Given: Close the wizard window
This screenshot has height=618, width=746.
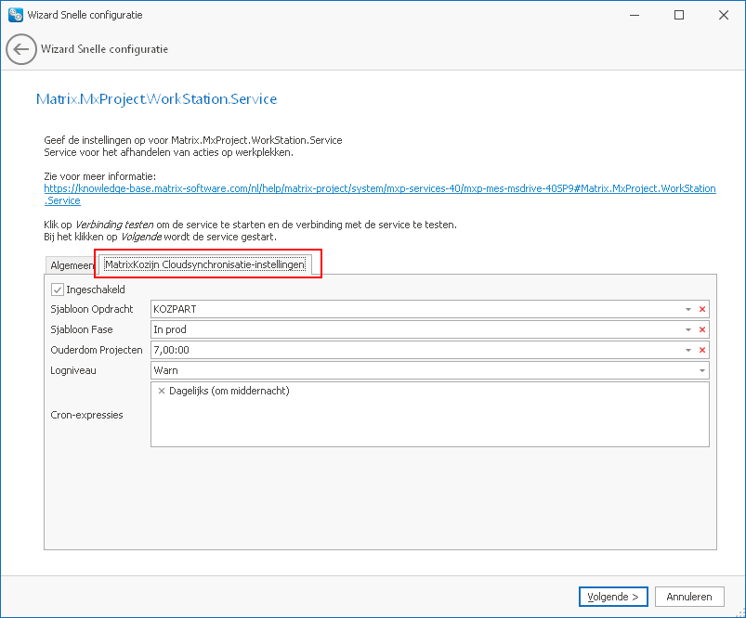Looking at the screenshot, I should point(723,15).
